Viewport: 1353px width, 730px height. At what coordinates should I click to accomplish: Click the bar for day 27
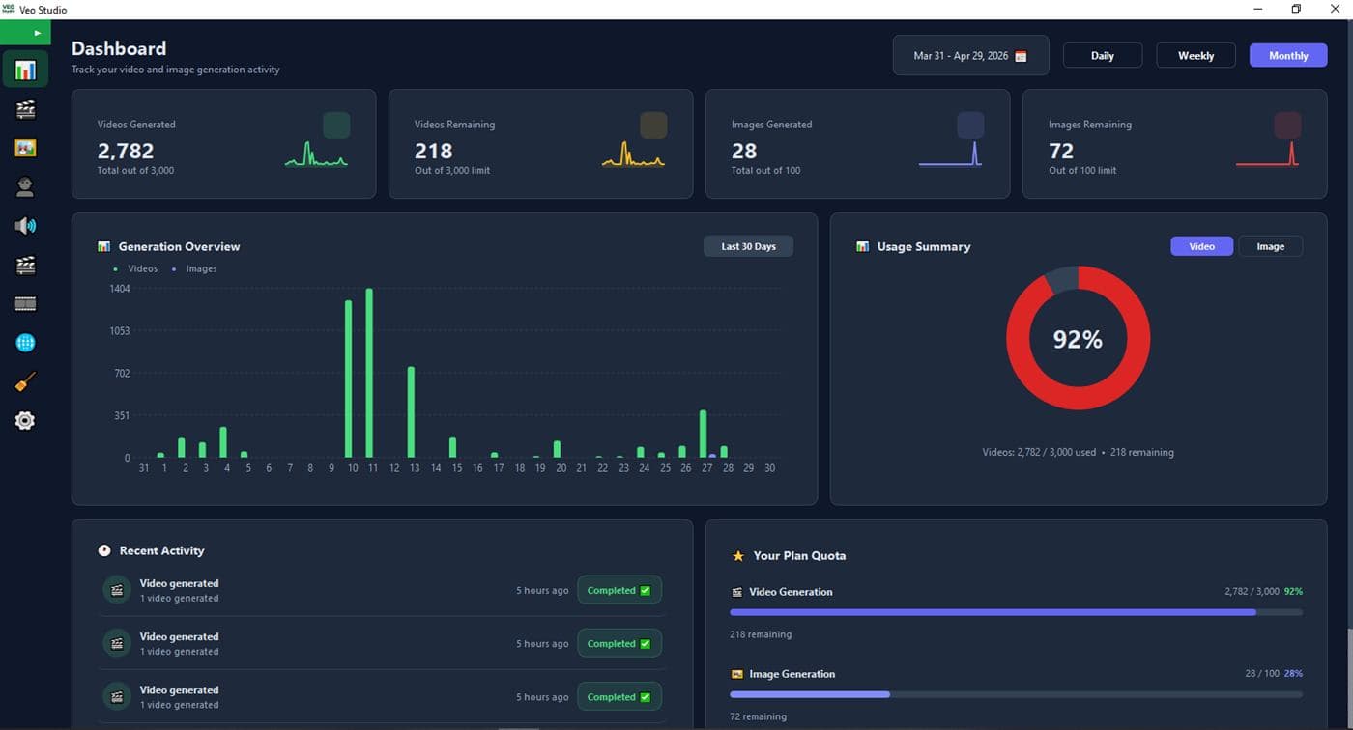pyautogui.click(x=703, y=434)
